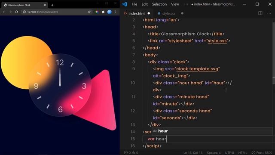This screenshot has width=275, height=155.
Task: Open the Chrome profile avatar
Action: pos(110,12)
